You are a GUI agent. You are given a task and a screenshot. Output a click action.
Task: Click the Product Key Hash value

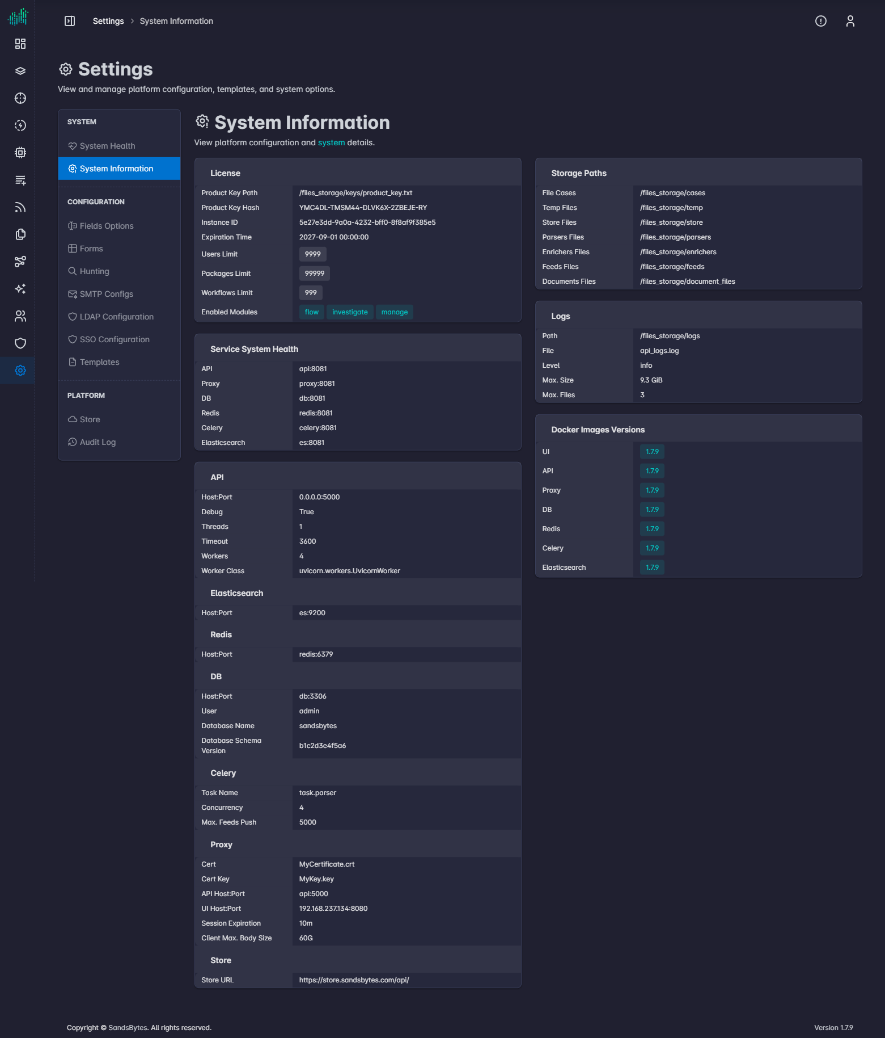(363, 208)
